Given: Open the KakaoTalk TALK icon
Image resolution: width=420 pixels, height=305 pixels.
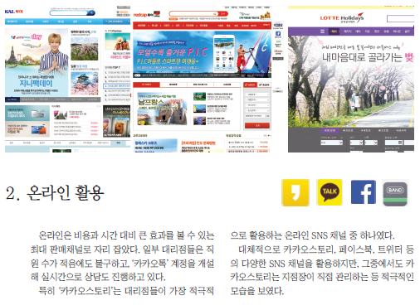Looking at the screenshot, I should coord(330,192).
